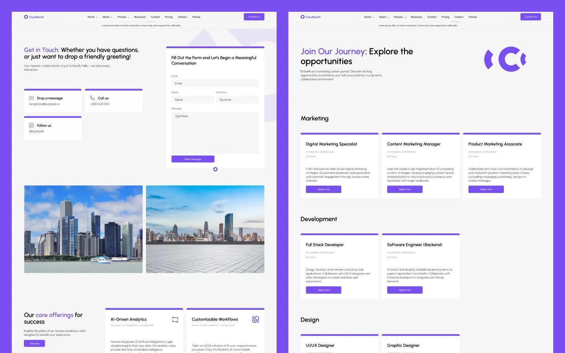Click the Send message button

click(x=193, y=159)
